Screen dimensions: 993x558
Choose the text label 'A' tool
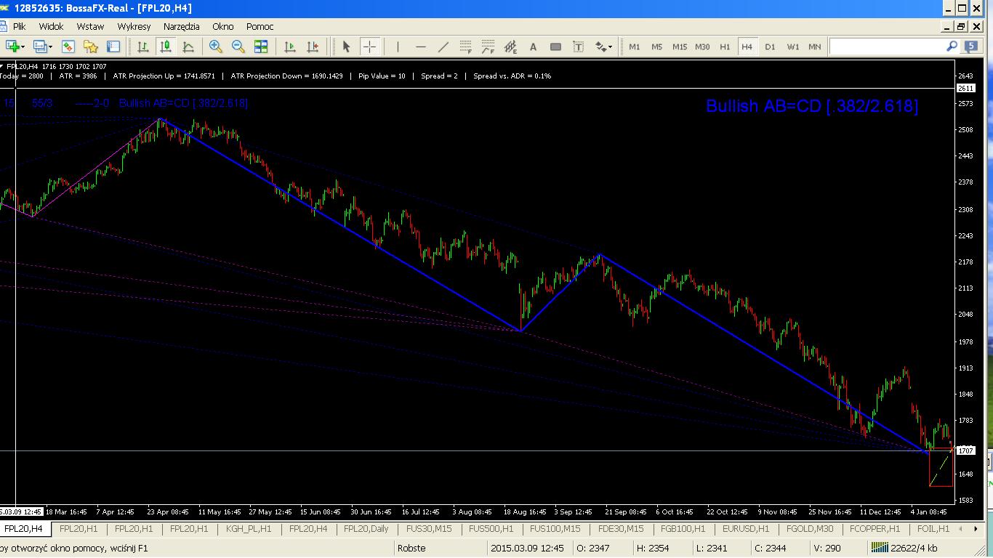point(533,46)
